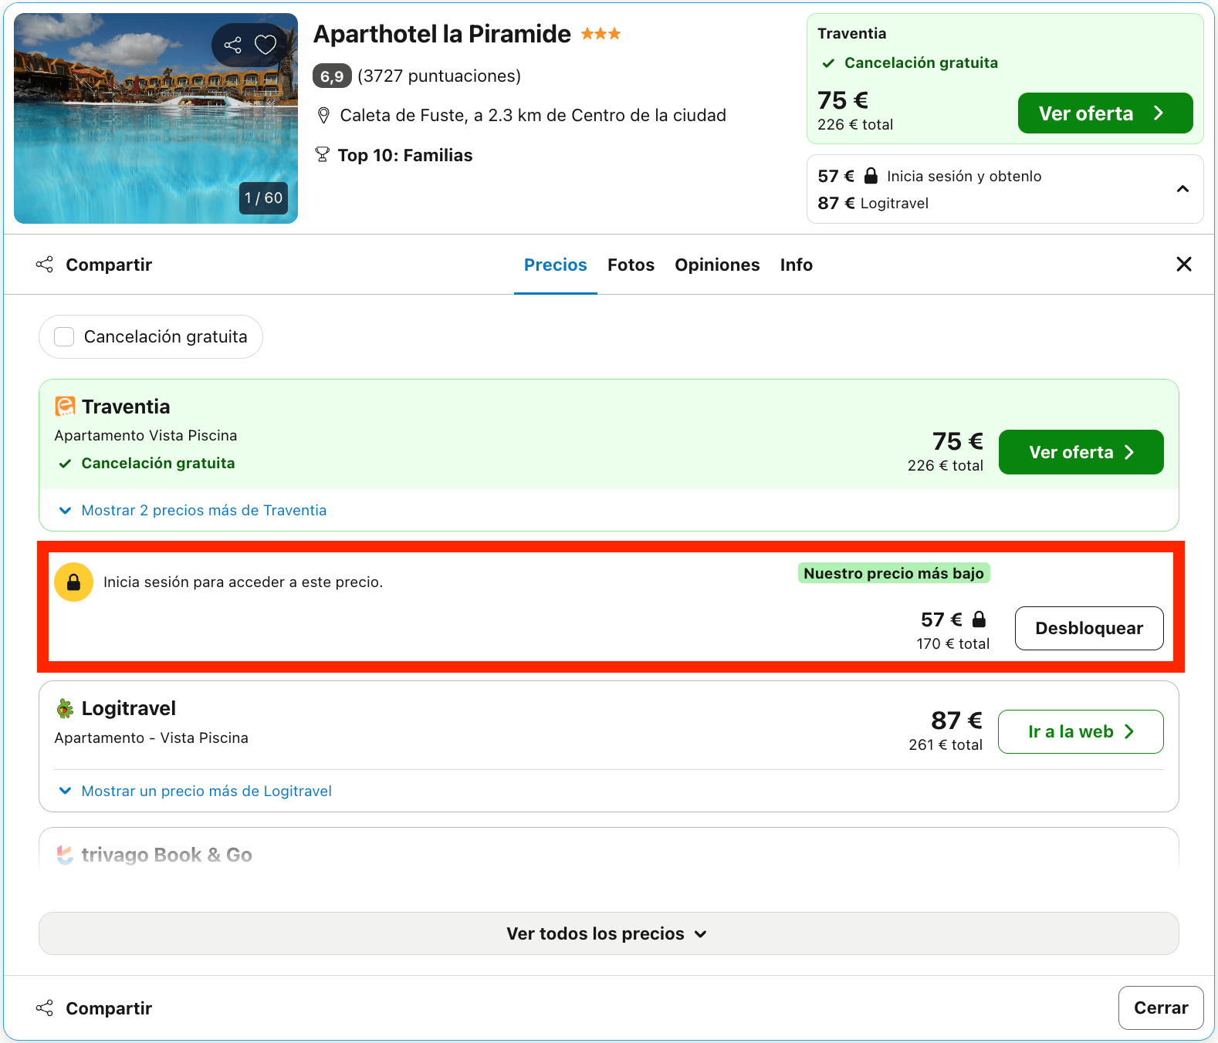Click the Apartamento Vista Piscina Traventia text

tap(146, 435)
